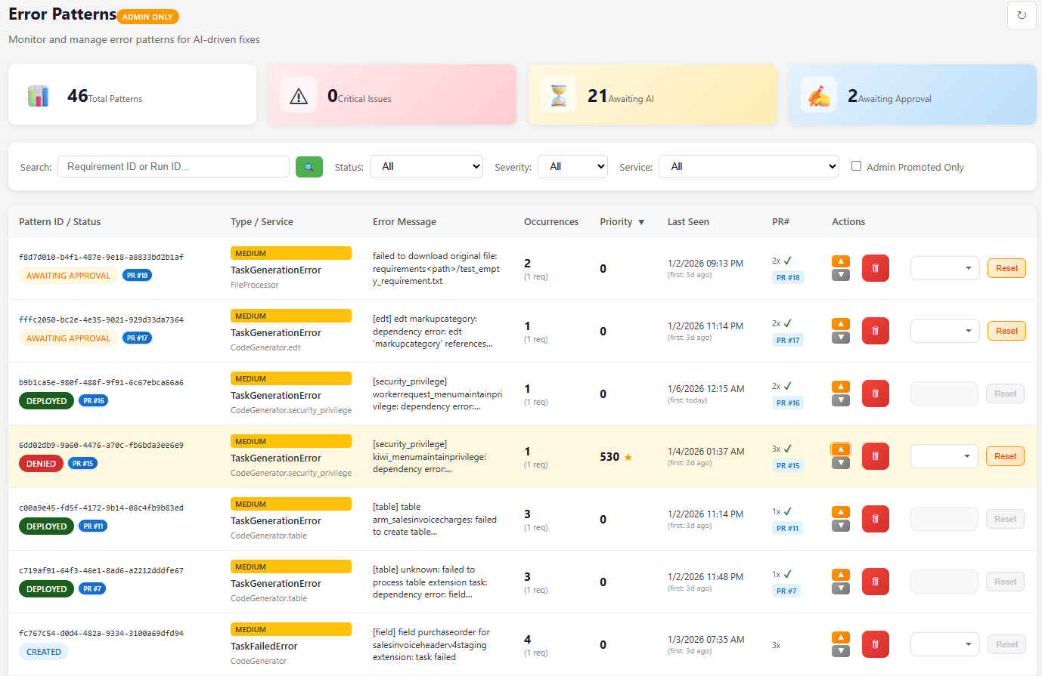1042x676 pixels.
Task: Click the hourglass Awaiting AI icon
Action: (x=559, y=95)
